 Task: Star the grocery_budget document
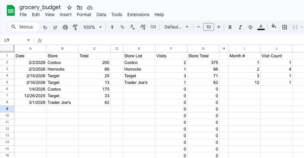pos(69,8)
